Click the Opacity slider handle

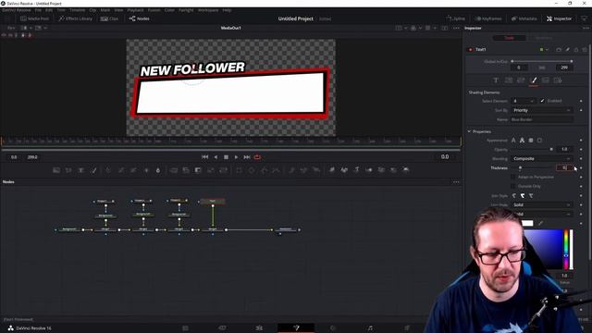click(551, 150)
